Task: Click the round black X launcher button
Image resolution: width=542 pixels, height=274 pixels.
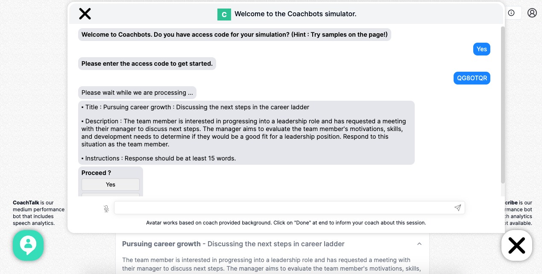Action: (x=516, y=245)
